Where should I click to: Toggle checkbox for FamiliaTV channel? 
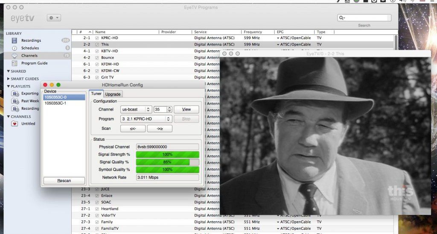pos(97,229)
